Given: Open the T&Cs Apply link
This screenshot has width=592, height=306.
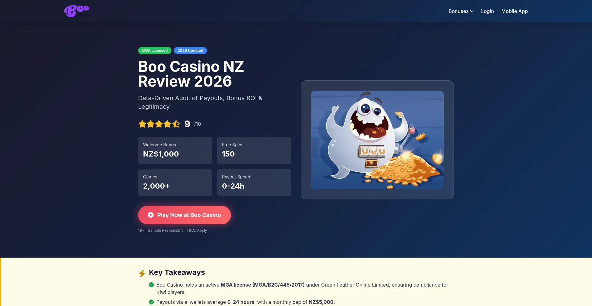Looking at the screenshot, I should [197, 230].
